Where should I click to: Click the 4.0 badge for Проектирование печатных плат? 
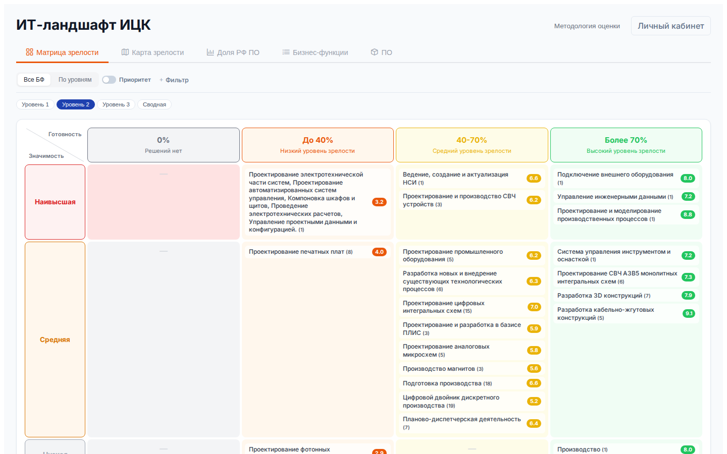coord(379,252)
